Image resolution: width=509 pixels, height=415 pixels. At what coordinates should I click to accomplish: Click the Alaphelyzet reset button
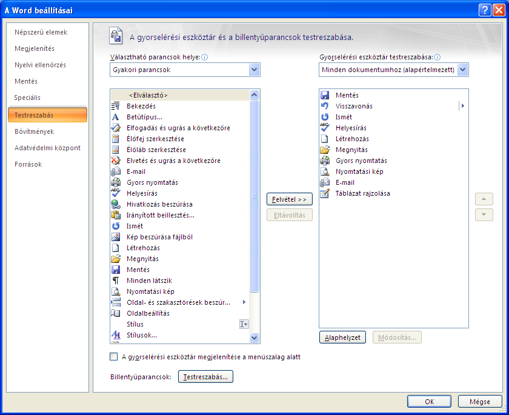342,337
